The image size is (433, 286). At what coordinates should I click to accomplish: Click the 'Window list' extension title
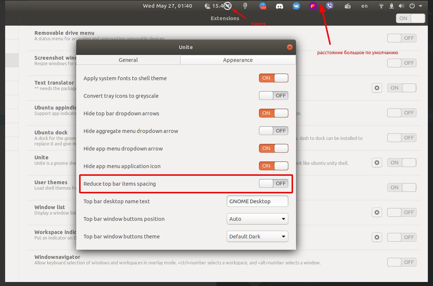pos(50,207)
